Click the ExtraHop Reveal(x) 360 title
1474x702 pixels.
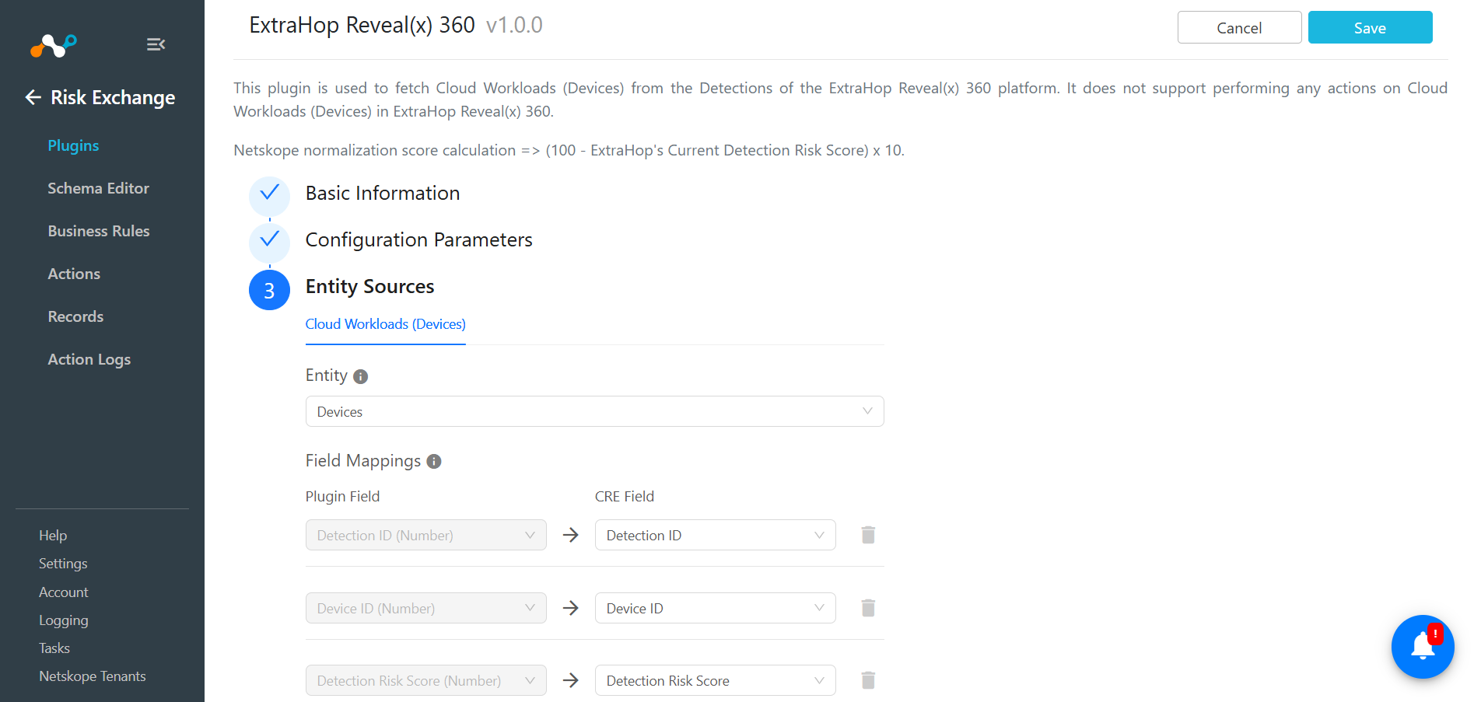362,25
